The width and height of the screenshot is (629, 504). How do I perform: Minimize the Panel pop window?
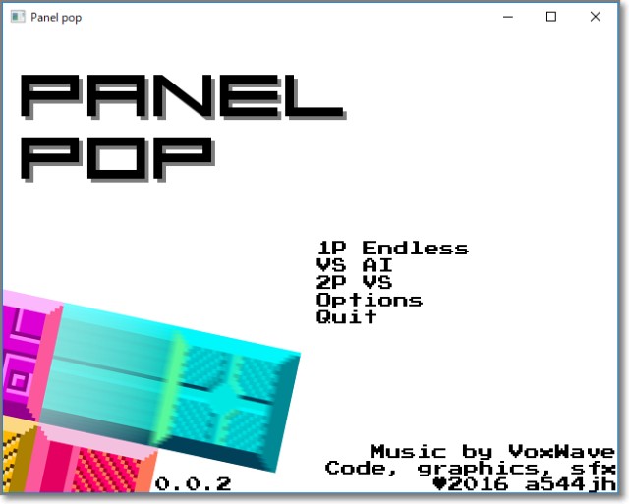click(507, 17)
